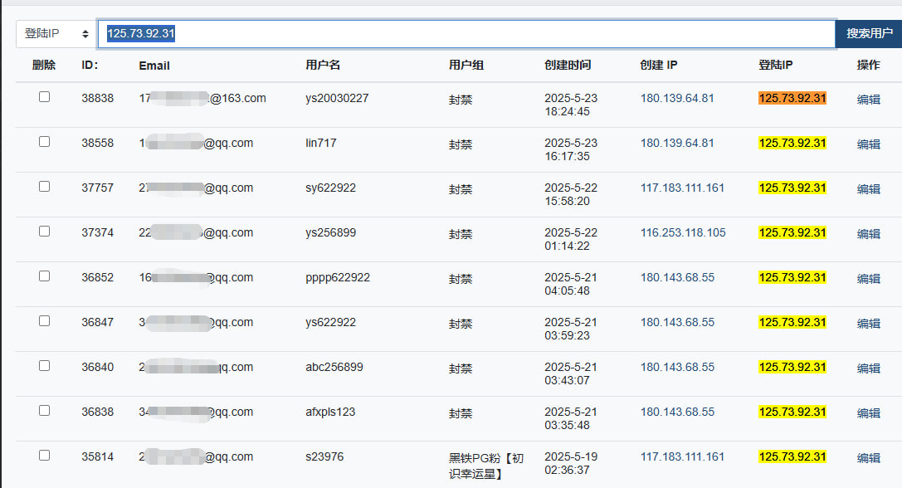Click the IP search input field

[466, 34]
